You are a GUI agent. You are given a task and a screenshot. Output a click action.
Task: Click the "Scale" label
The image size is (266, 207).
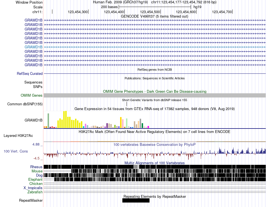[38, 7]
